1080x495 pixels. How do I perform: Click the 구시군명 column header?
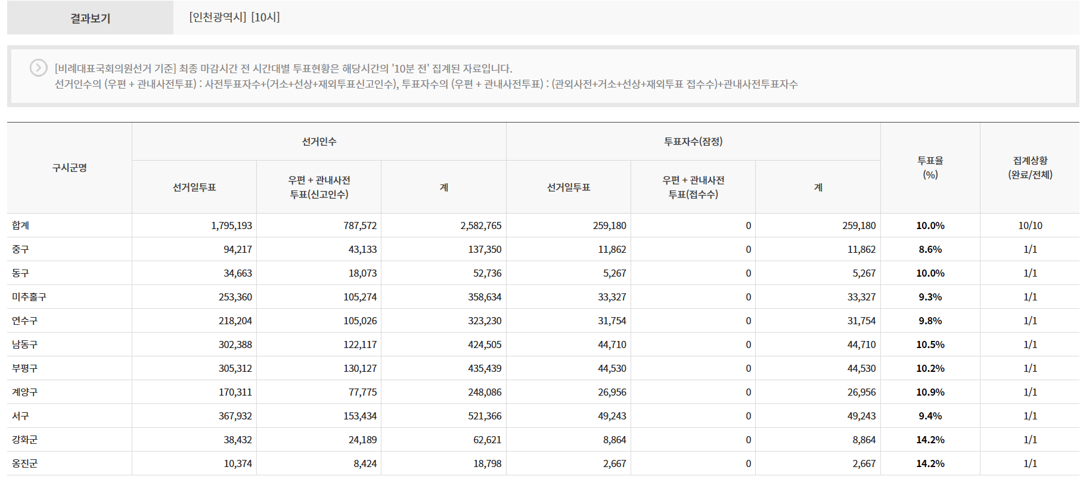point(69,168)
